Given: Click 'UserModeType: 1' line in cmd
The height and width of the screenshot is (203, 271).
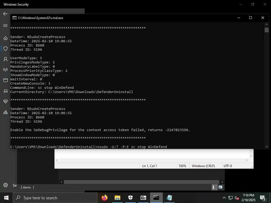Looking at the screenshot, I should click(x=26, y=58).
